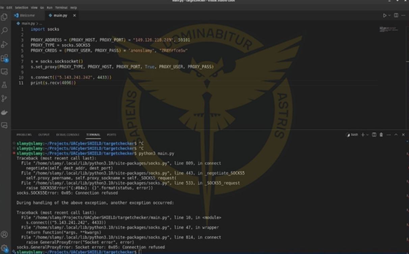Maximize the terminal panel with chevron
The image size is (409, 254).
[x=396, y=135]
